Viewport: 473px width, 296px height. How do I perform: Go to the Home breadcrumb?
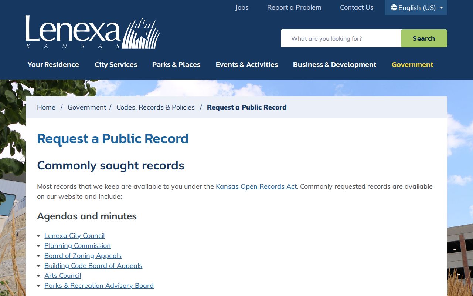coord(46,107)
